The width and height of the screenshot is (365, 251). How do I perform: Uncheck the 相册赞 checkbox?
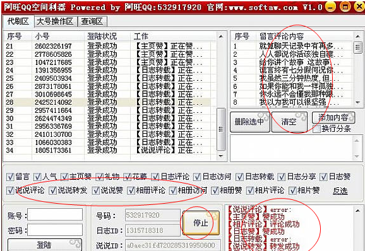(215, 190)
